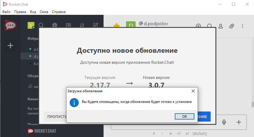Start audio message with microphone icon
The image size is (254, 137).
(224, 122)
